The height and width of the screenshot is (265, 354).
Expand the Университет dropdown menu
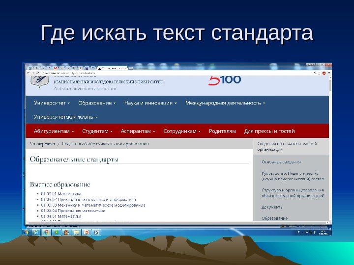(52, 103)
